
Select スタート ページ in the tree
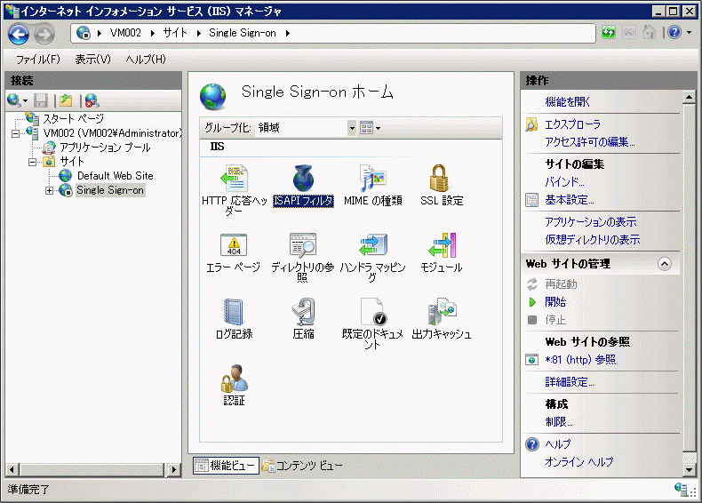point(74,119)
